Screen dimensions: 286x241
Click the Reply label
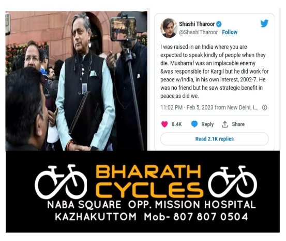click(207, 124)
